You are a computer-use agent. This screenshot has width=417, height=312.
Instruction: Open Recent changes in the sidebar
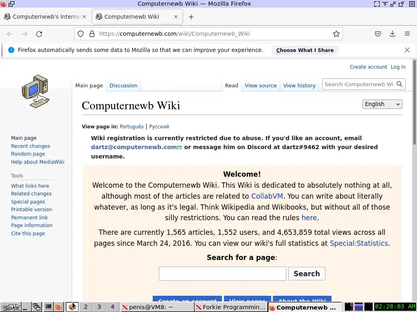pyautogui.click(x=30, y=146)
